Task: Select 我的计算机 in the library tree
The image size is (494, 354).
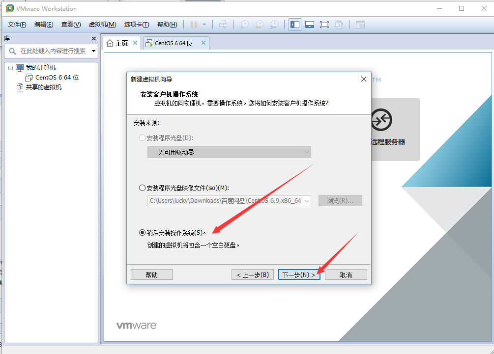Action: 41,68
